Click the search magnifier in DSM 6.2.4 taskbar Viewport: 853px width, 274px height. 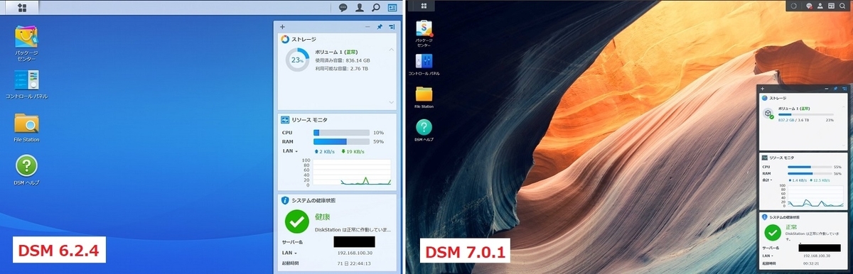coord(376,8)
